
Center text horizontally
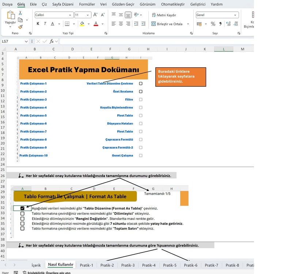(x=121, y=24)
